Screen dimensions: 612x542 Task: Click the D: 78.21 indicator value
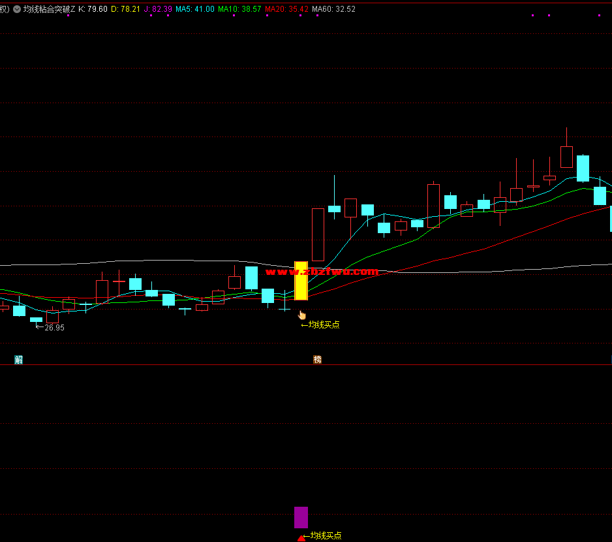tap(125, 9)
